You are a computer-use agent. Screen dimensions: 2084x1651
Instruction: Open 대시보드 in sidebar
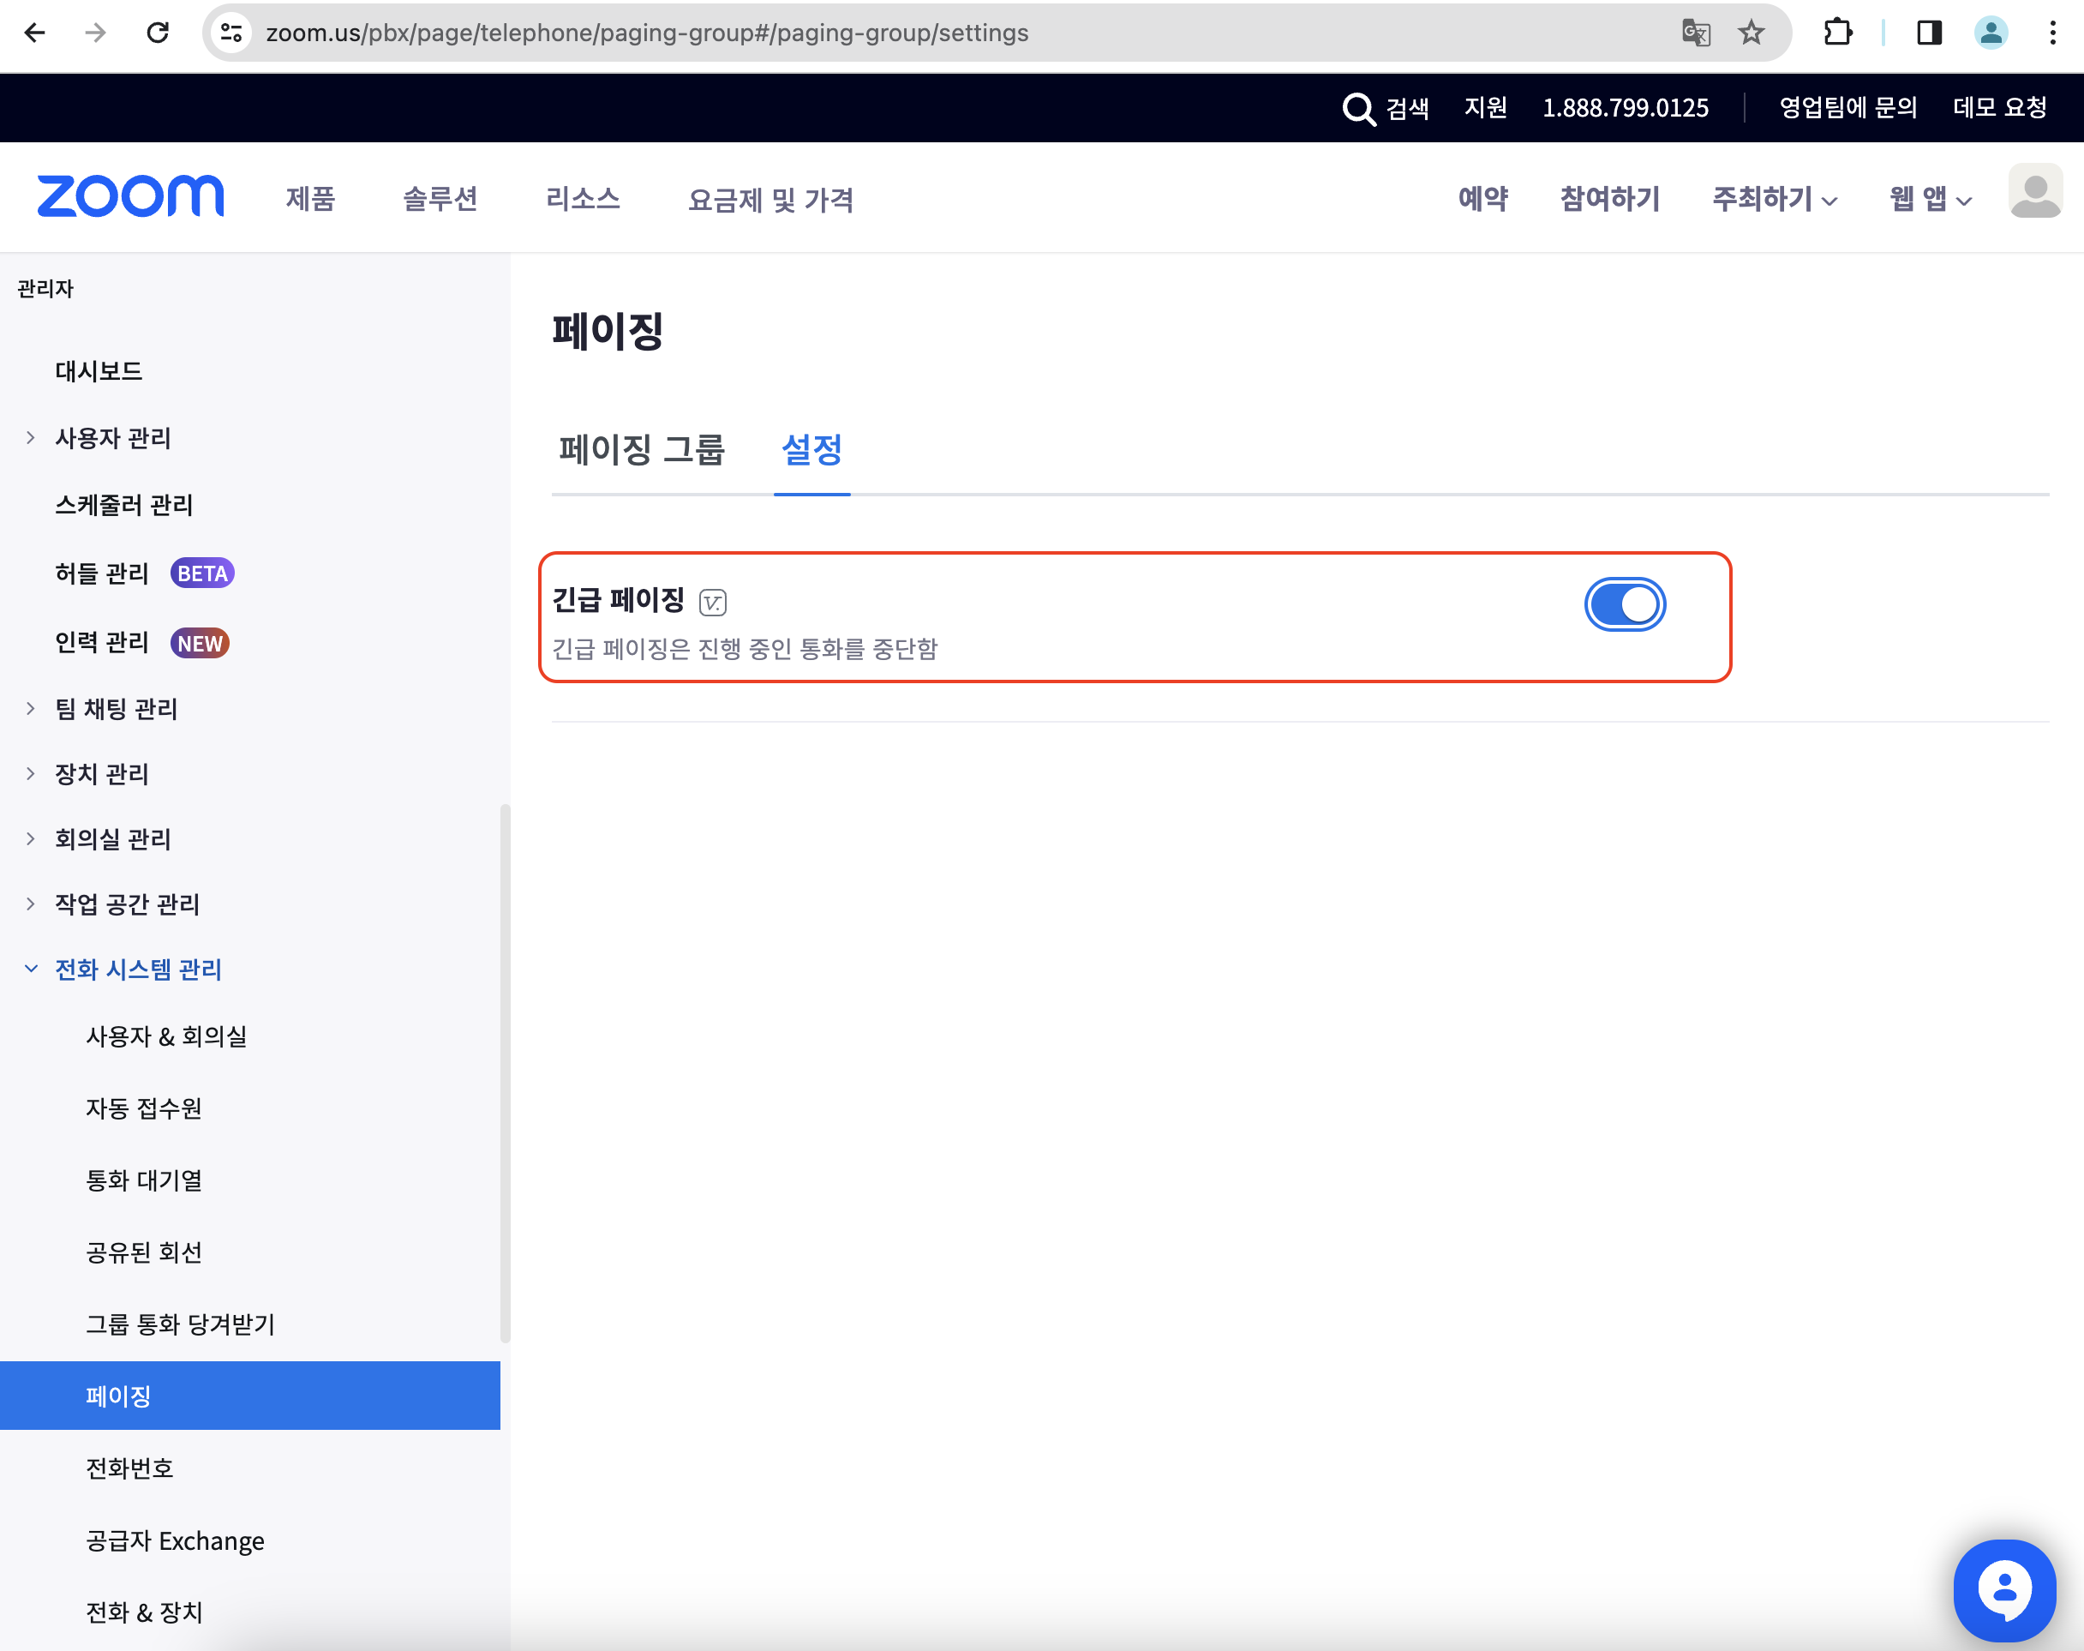[98, 371]
